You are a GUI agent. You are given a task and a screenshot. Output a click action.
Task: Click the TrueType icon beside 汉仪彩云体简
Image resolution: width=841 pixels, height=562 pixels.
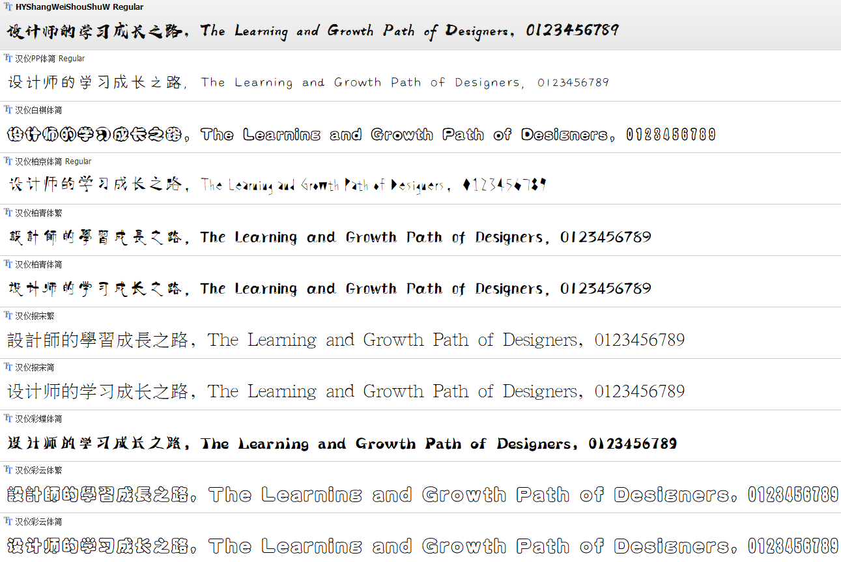pyautogui.click(x=8, y=522)
